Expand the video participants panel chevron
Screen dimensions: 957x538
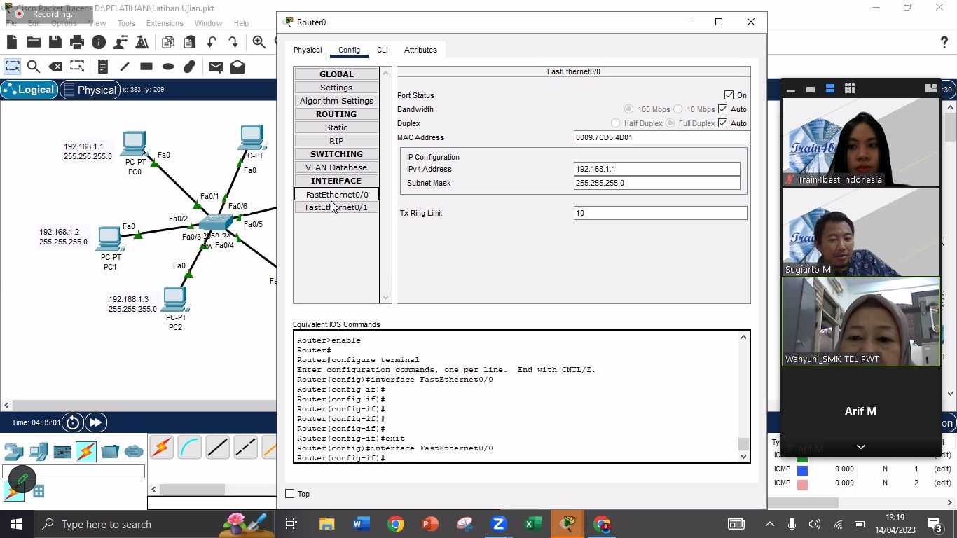(860, 446)
